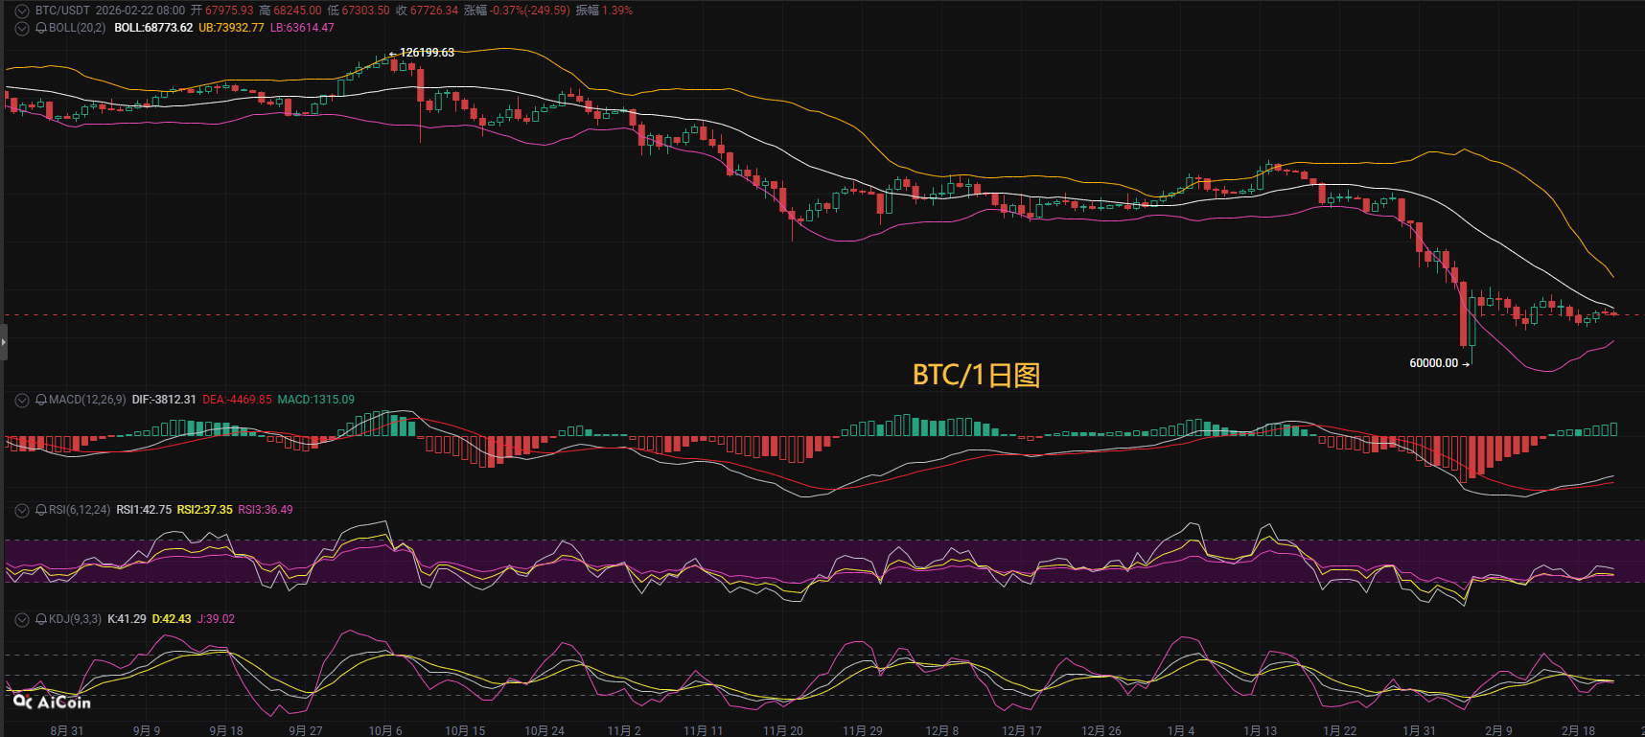Collapse the MACD indicator panel
Viewport: 1645px width, 737px height.
[x=22, y=400]
